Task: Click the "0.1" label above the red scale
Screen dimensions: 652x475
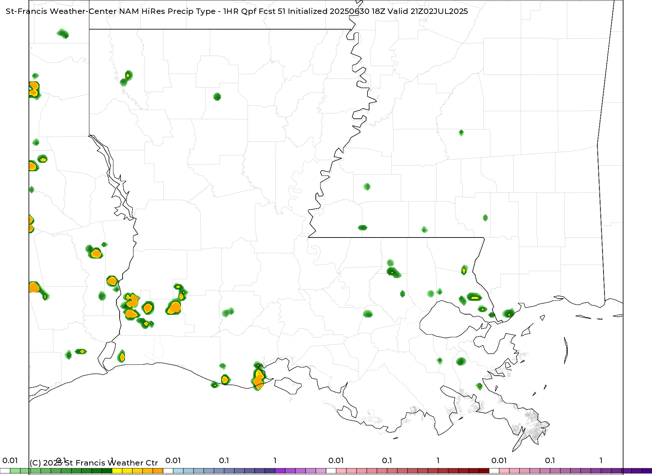Action: pos(387,460)
